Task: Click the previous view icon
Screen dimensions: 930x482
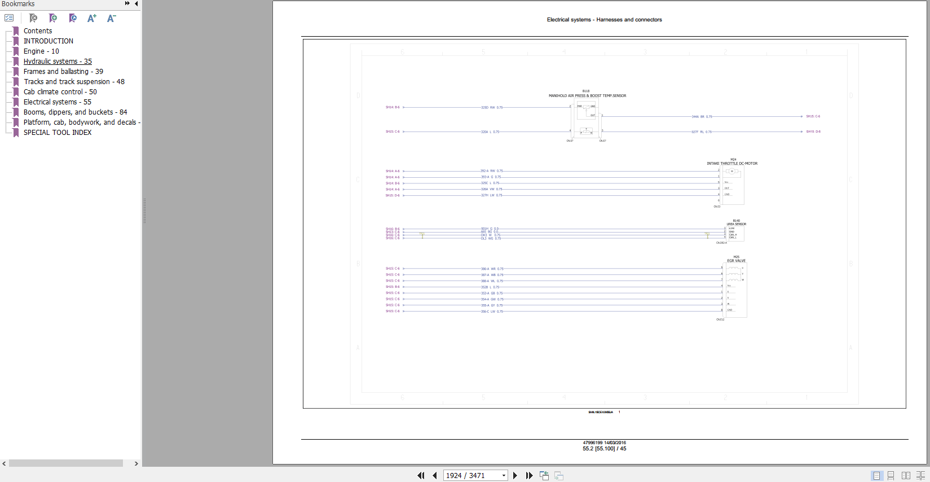Action: pyautogui.click(x=544, y=476)
